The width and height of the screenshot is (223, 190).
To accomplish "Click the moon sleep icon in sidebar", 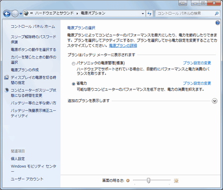I will (6, 90).
